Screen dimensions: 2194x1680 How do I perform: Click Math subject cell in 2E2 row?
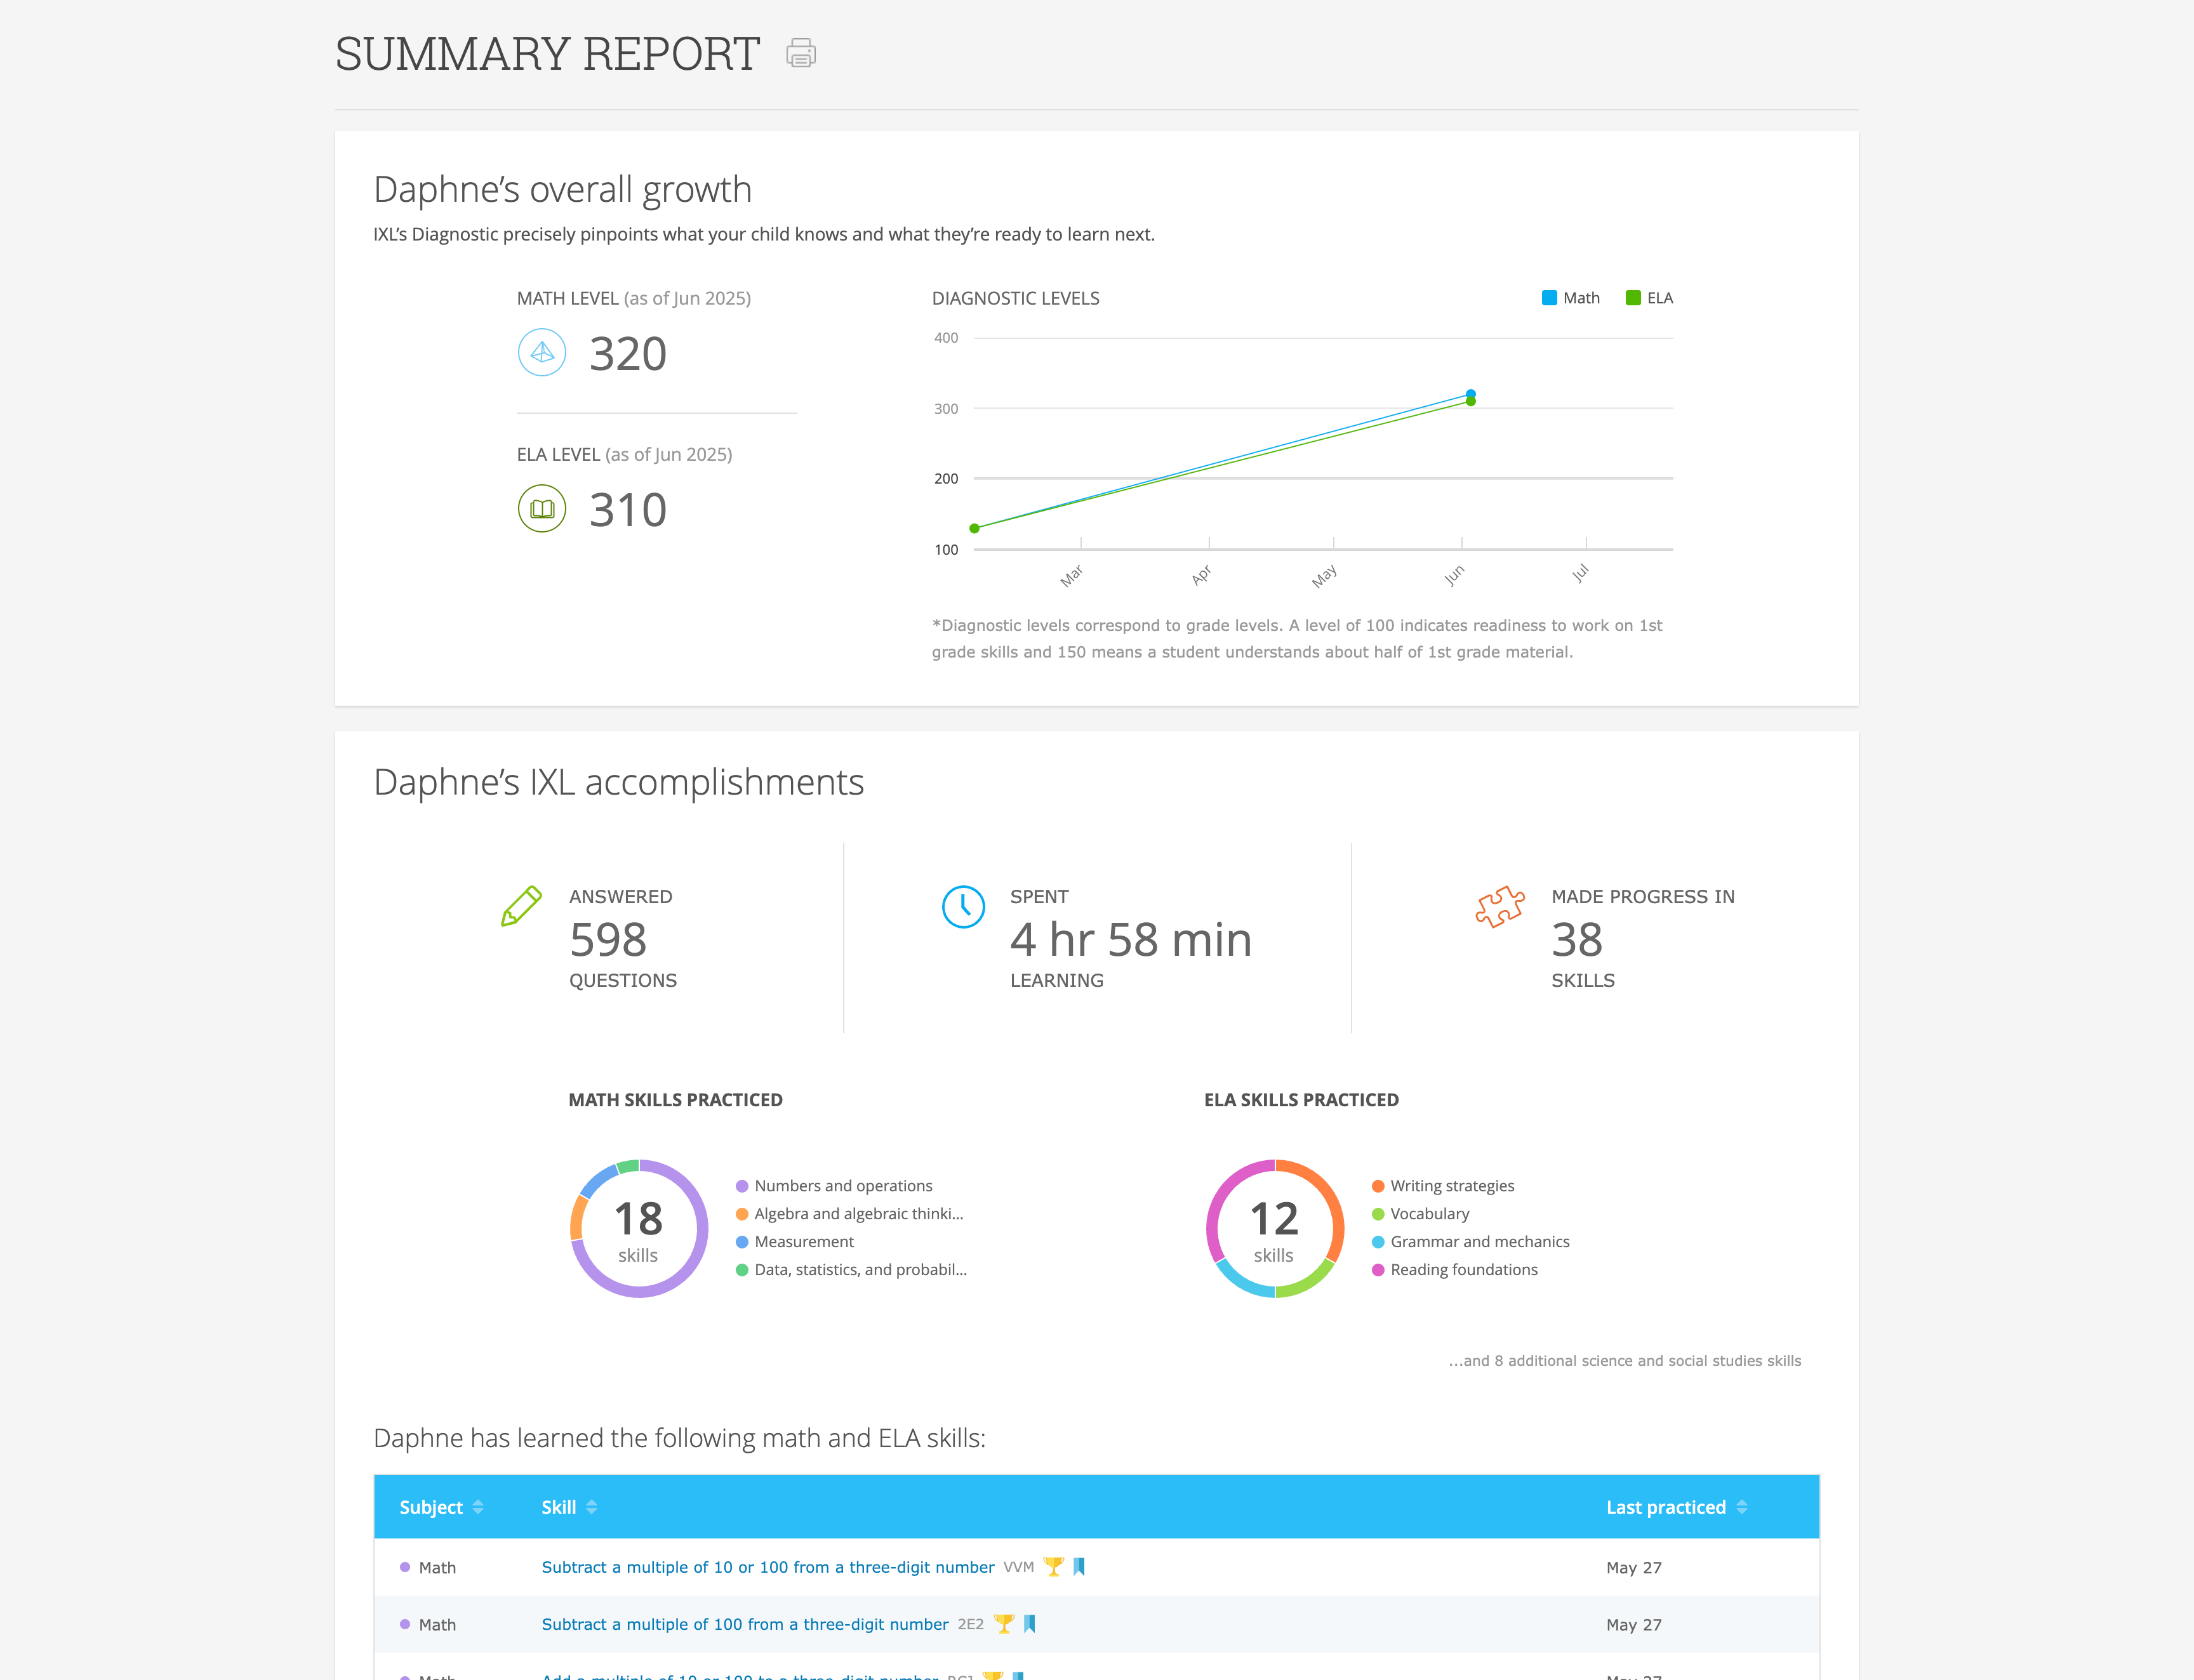pyautogui.click(x=428, y=1625)
